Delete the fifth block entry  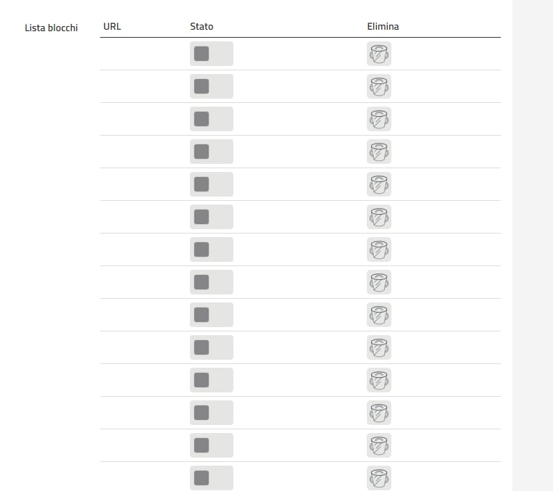(x=379, y=184)
